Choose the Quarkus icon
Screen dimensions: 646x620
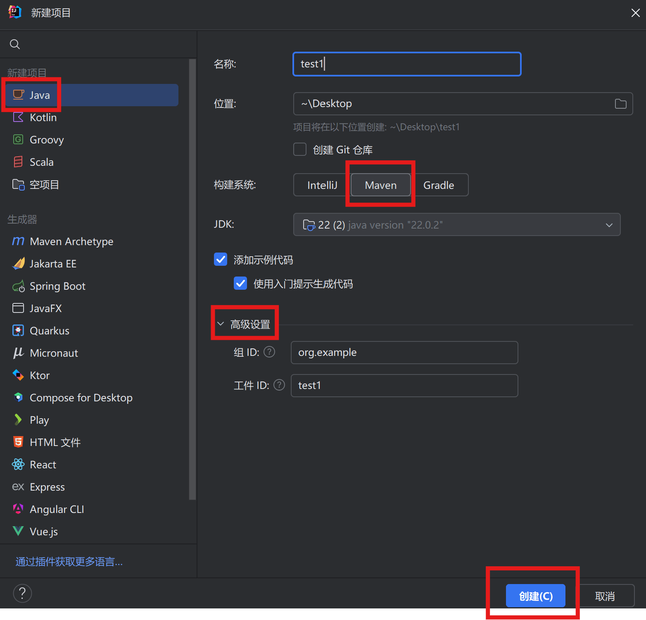click(x=18, y=330)
